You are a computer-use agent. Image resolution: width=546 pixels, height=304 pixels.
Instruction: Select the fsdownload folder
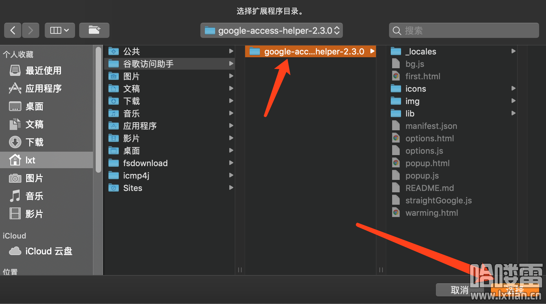169,163
